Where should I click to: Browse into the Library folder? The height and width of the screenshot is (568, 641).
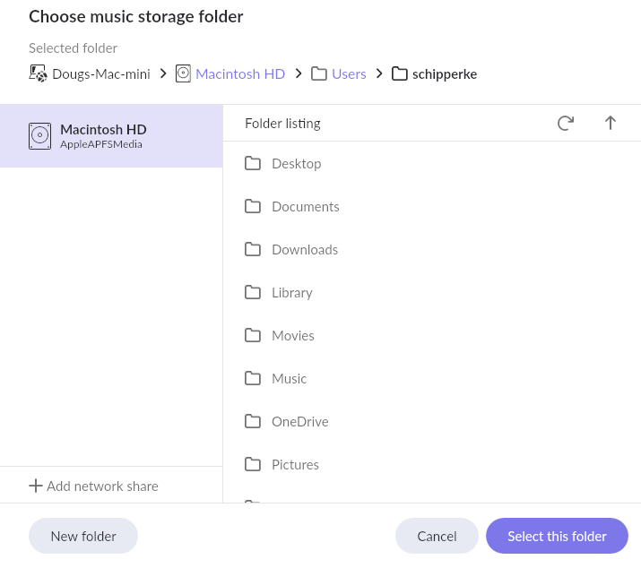[x=292, y=292]
